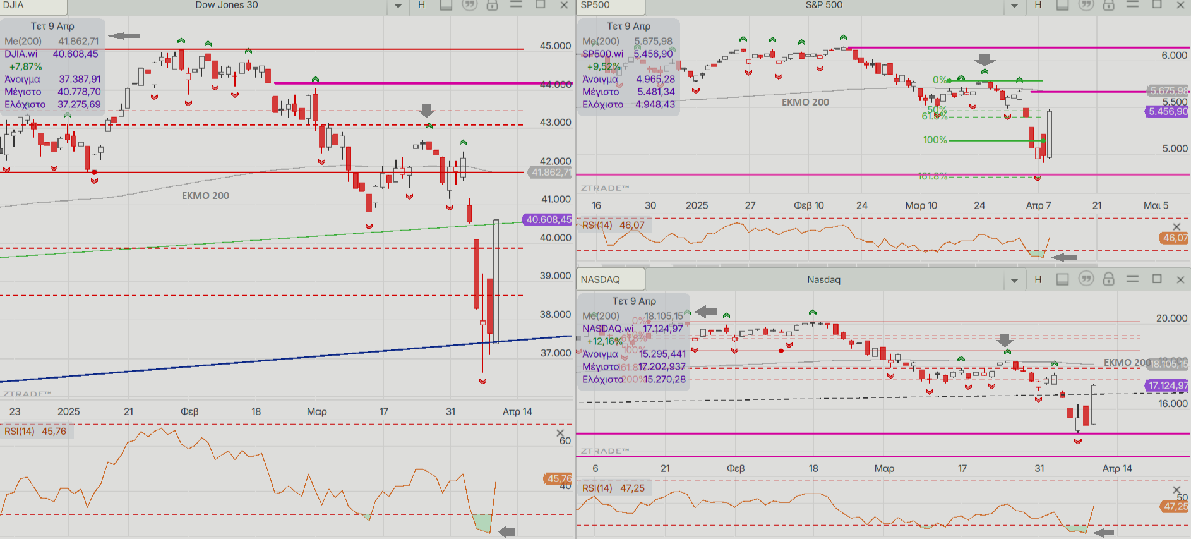Viewport: 1191px width, 539px height.
Task: Click the 100% Fibonacci label on S&P chart
Action: [935, 140]
